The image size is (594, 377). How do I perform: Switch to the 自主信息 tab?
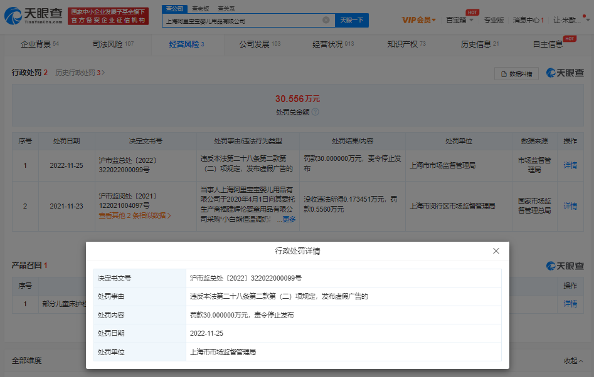(x=548, y=44)
